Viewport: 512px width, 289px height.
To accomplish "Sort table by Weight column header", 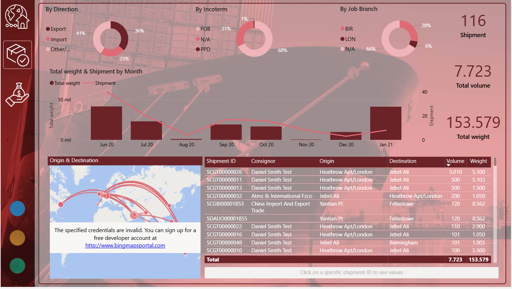I will point(478,161).
